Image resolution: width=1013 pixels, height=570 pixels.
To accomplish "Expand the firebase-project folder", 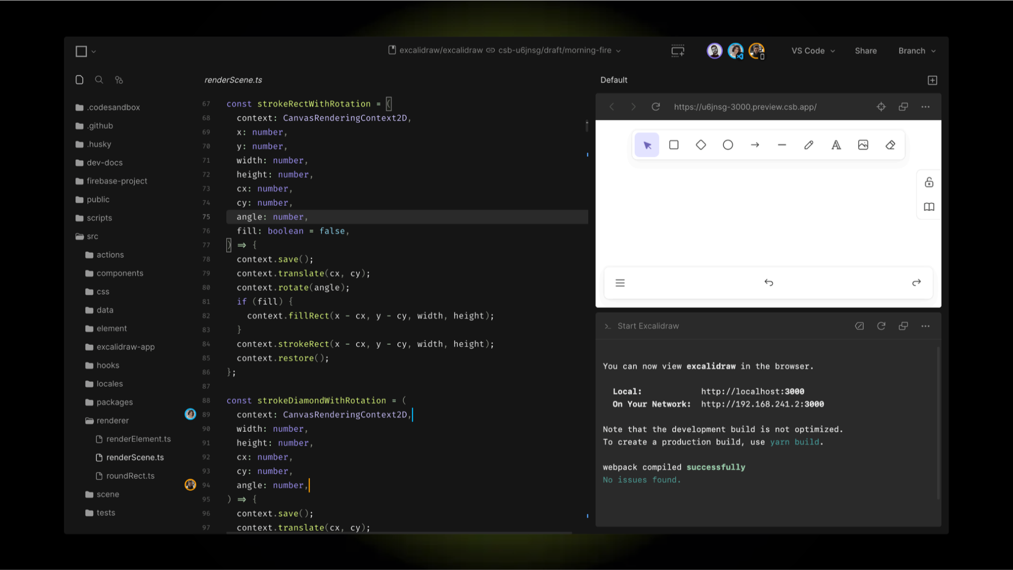I will 112,181.
